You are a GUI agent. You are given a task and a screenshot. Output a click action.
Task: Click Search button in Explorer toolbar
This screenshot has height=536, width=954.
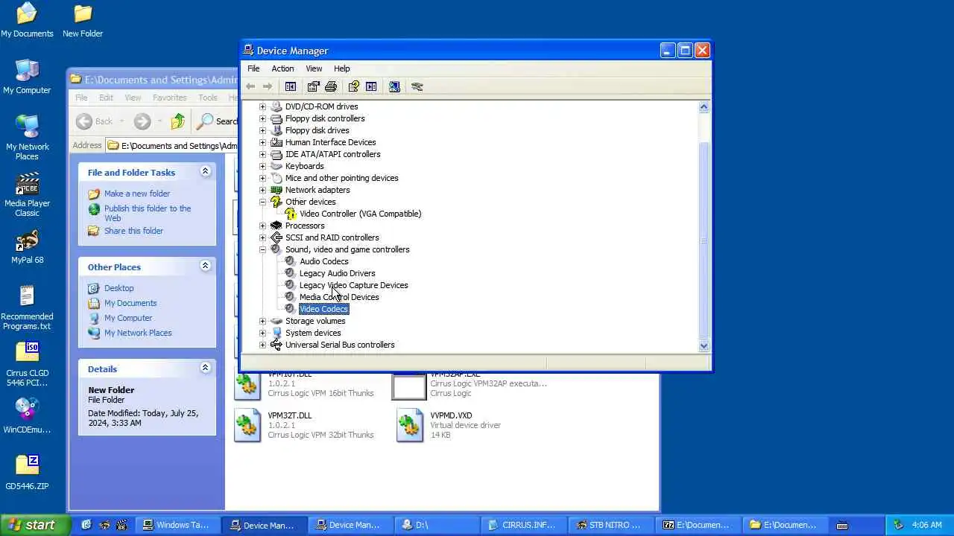click(x=216, y=121)
